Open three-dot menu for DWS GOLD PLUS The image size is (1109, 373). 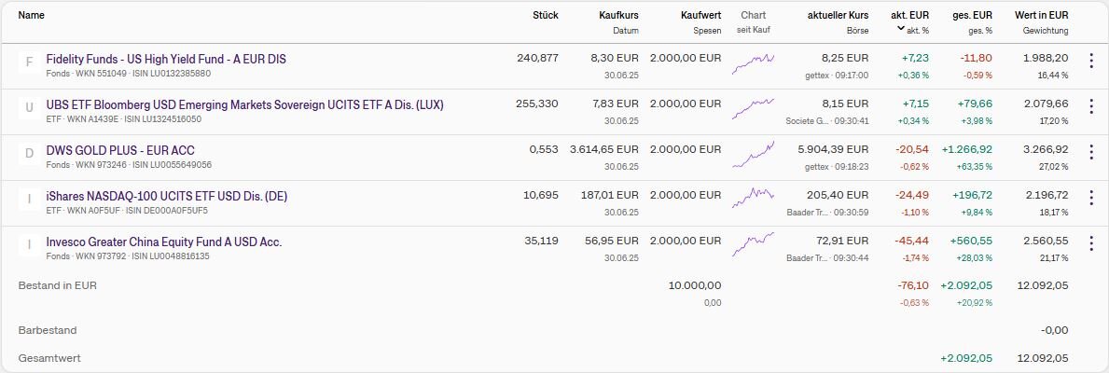click(1090, 152)
